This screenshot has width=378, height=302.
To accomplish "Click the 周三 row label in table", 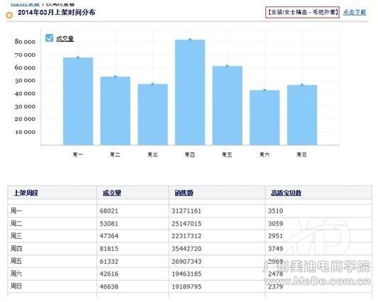I will (x=16, y=236).
